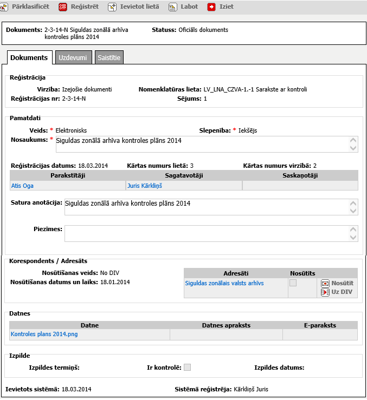Switch to the Saistītie tab

[110, 57]
